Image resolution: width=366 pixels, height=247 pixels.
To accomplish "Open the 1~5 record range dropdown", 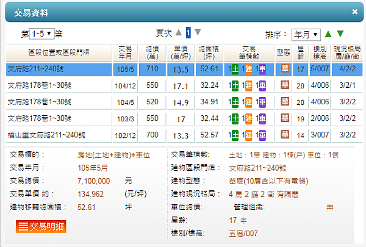I will point(41,34).
